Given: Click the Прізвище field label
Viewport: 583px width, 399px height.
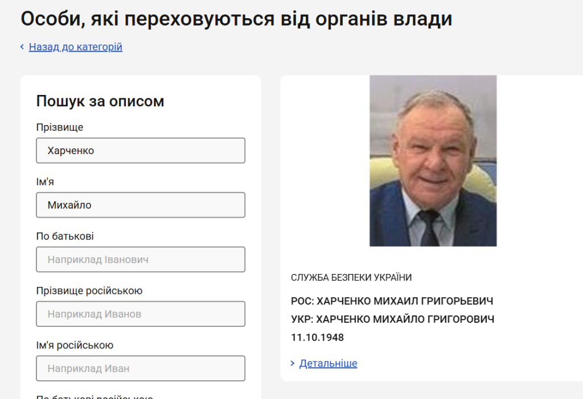Looking at the screenshot, I should 60,127.
